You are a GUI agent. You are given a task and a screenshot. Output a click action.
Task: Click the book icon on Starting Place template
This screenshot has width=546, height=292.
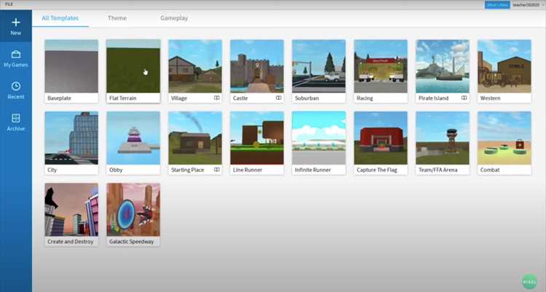pyautogui.click(x=217, y=170)
